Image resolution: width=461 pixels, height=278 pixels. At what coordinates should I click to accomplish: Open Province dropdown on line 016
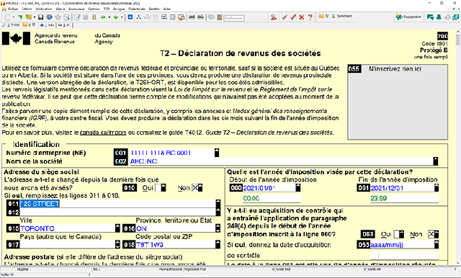coord(218,228)
